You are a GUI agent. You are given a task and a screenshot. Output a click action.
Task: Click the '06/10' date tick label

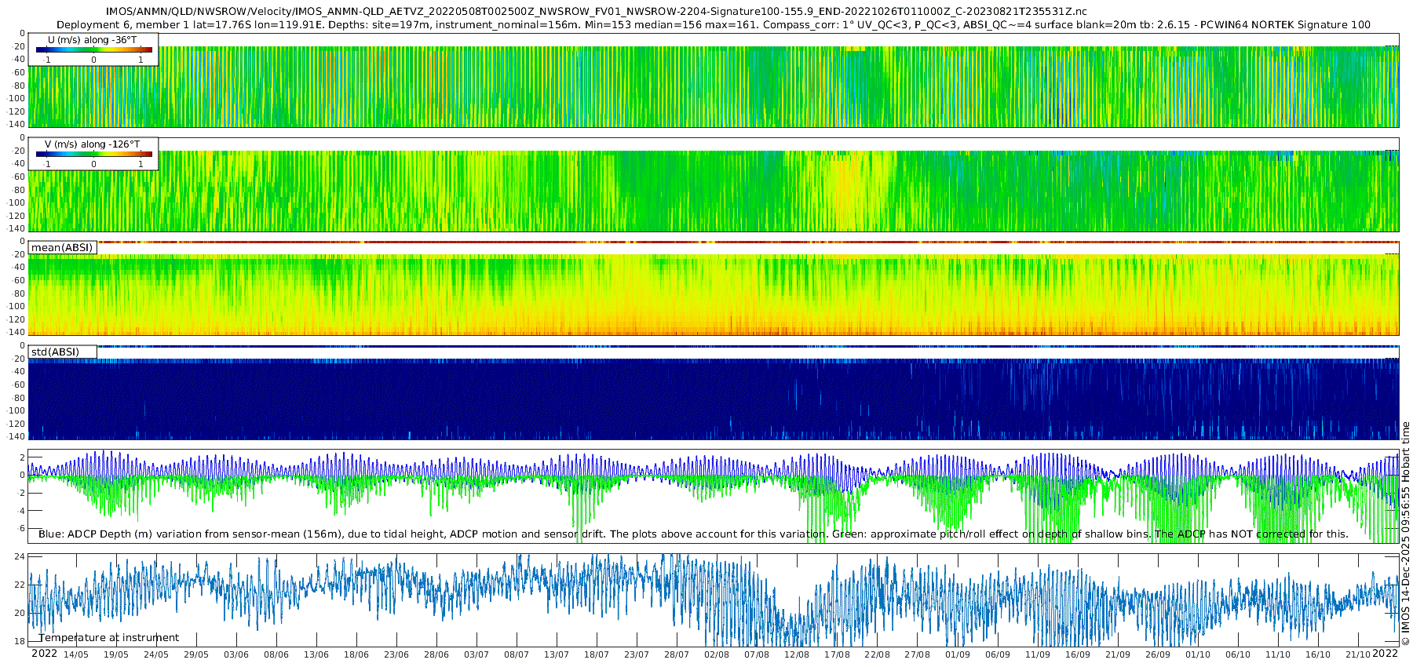tap(1238, 654)
